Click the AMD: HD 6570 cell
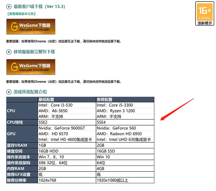216x191 pixels. pyautogui.click(x=67, y=134)
